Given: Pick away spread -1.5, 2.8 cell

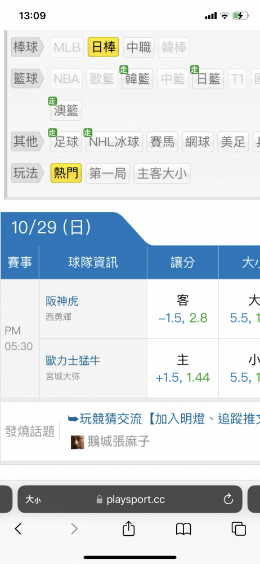Looking at the screenshot, I should (183, 309).
